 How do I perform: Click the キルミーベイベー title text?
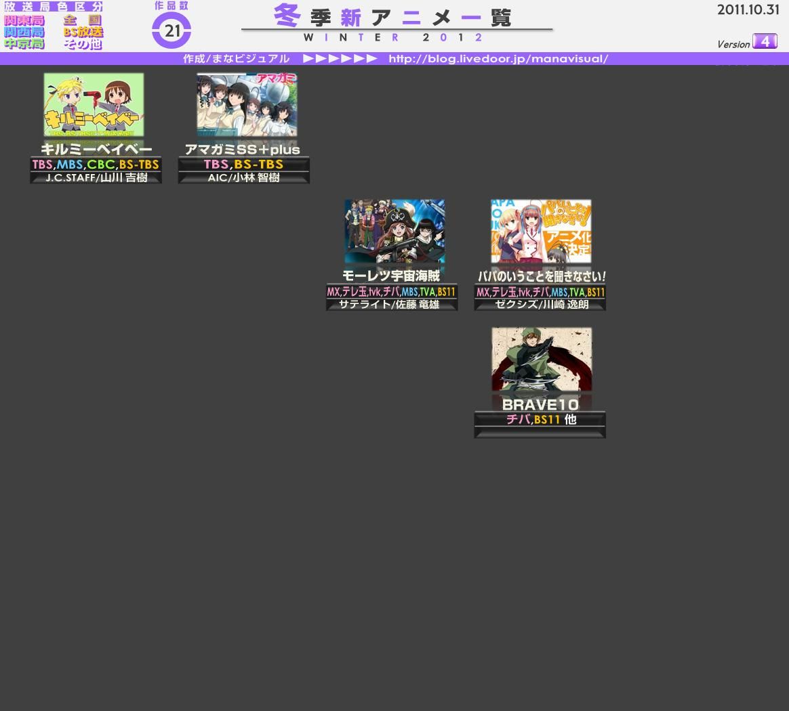point(96,149)
